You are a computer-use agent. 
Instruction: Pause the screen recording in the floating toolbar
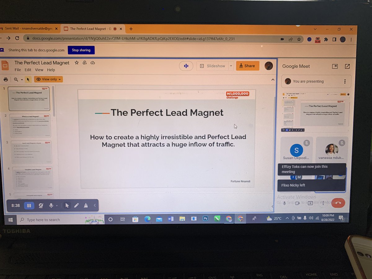(x=29, y=206)
